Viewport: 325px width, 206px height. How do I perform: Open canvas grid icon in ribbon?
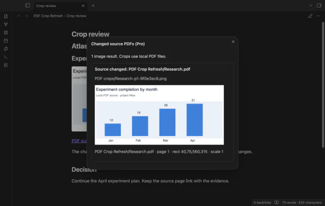coord(6,32)
